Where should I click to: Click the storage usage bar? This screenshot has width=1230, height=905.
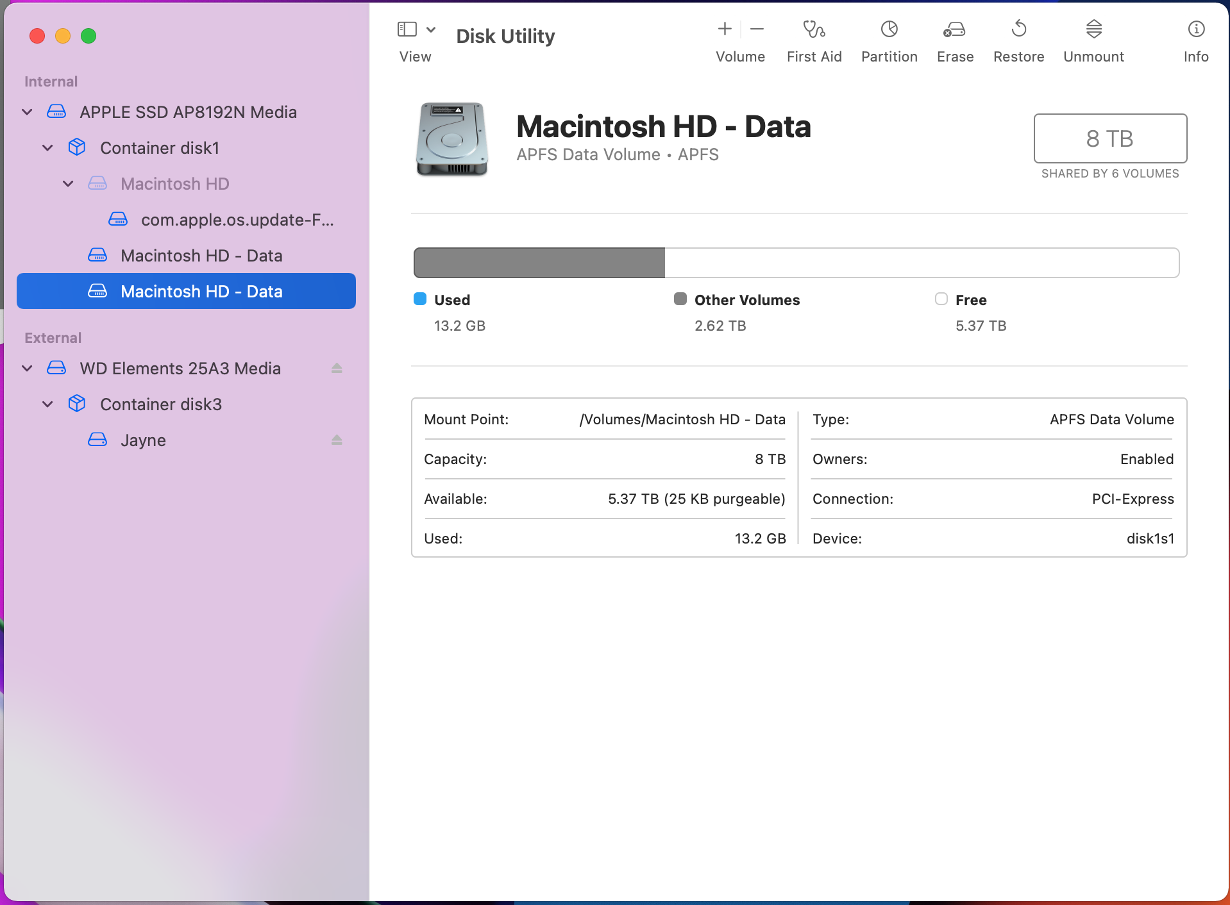tap(796, 263)
